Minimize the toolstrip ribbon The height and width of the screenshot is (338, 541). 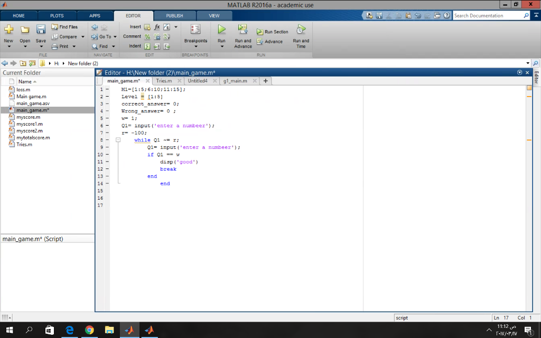pyautogui.click(x=536, y=15)
